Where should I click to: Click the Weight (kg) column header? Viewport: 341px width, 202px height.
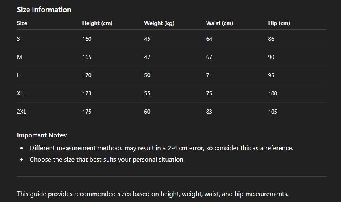(x=159, y=23)
